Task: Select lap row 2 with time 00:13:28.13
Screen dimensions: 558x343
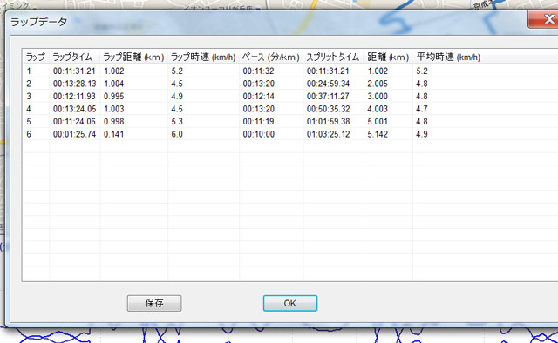Action: [290, 84]
